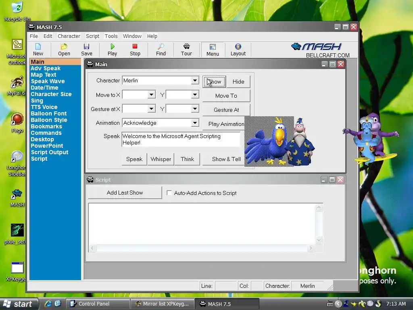
Task: Halt playback with the Stop icon
Action: click(135, 50)
